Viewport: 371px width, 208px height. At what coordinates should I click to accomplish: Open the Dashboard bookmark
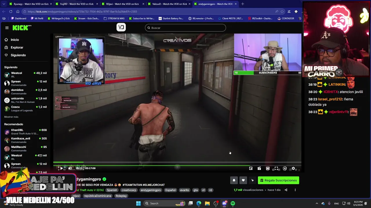[19, 18]
